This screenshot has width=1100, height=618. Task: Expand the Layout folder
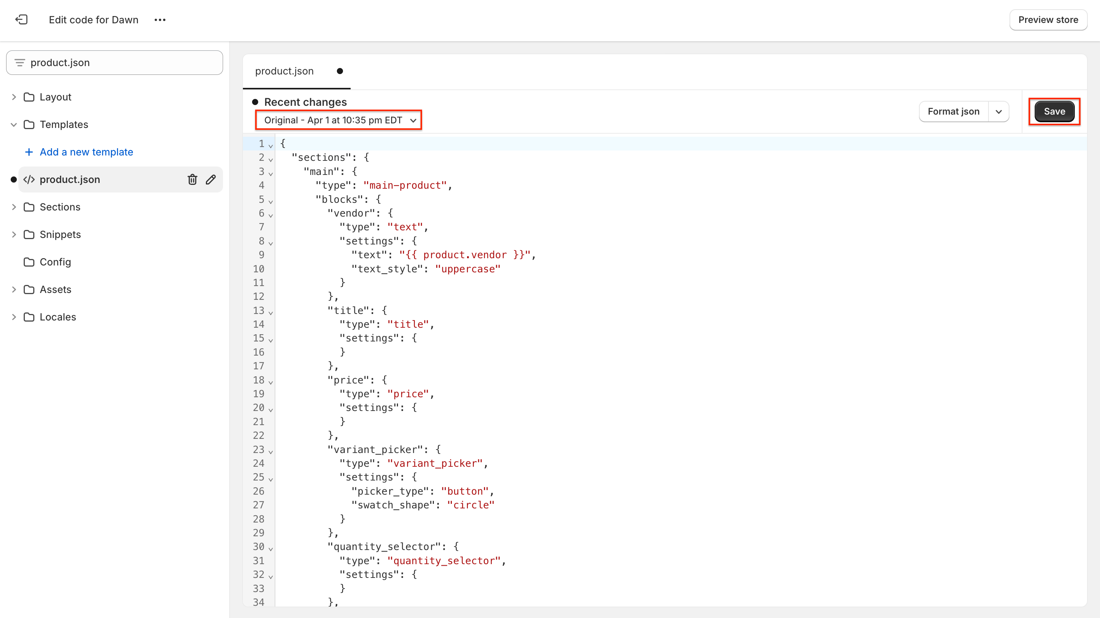click(x=14, y=97)
